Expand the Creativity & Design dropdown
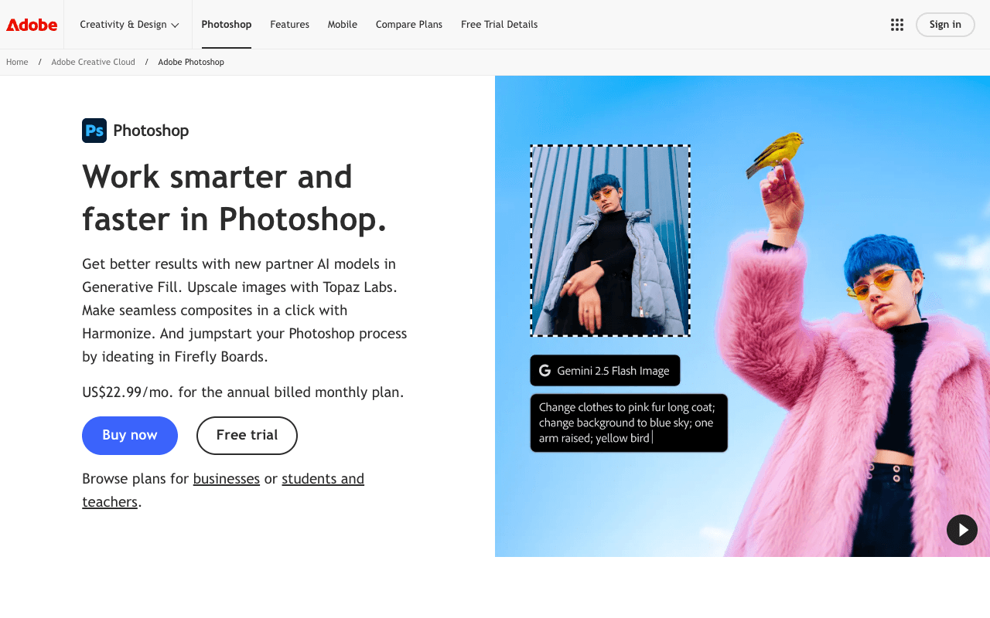Viewport: 990px width, 618px height. point(128,24)
